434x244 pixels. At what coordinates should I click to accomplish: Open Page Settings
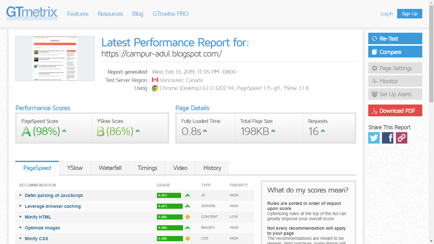[x=395, y=68]
